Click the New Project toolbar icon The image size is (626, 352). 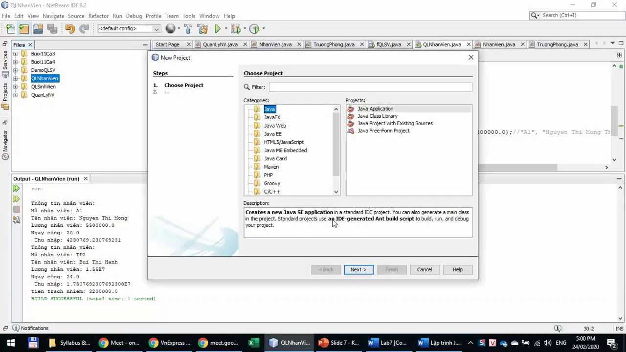[x=24, y=29]
